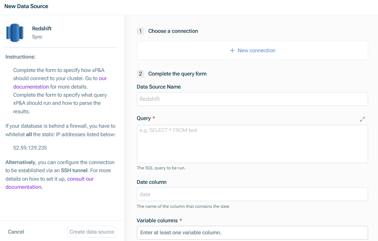This screenshot has height=241, width=378.
Task: Click the static IP address 52.59.129.235
Action: click(30, 148)
